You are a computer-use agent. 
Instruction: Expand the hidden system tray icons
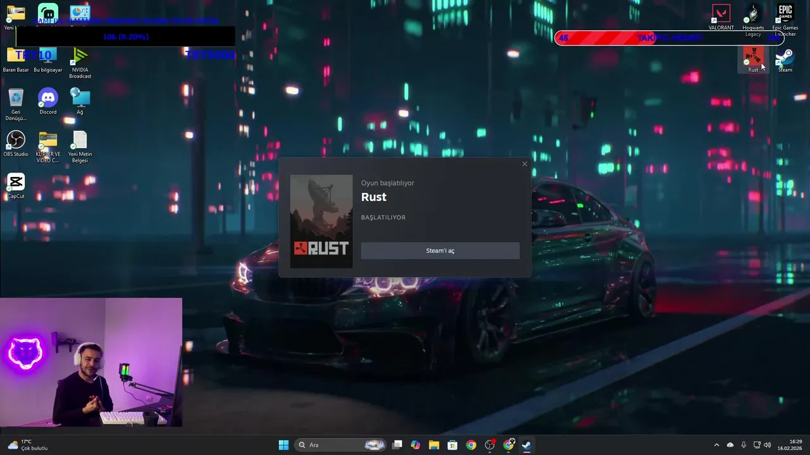click(716, 445)
